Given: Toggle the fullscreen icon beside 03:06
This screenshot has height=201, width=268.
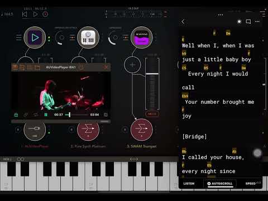Looking at the screenshot, I should (x=106, y=114).
